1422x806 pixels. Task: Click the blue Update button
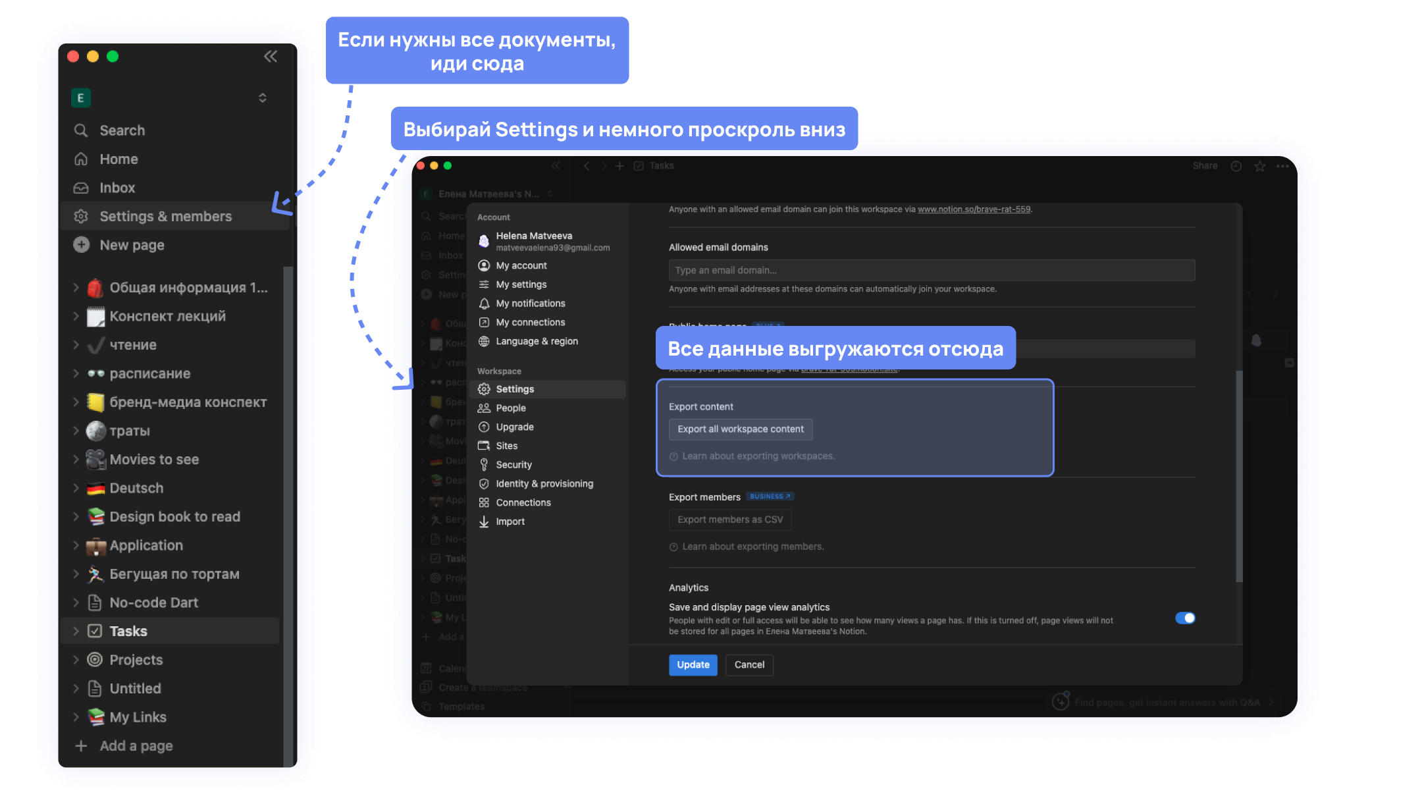693,665
